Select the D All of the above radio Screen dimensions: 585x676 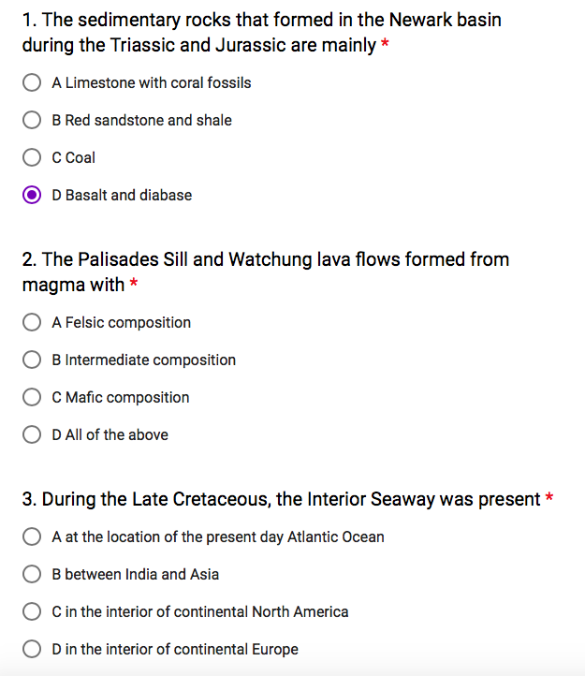coord(32,435)
